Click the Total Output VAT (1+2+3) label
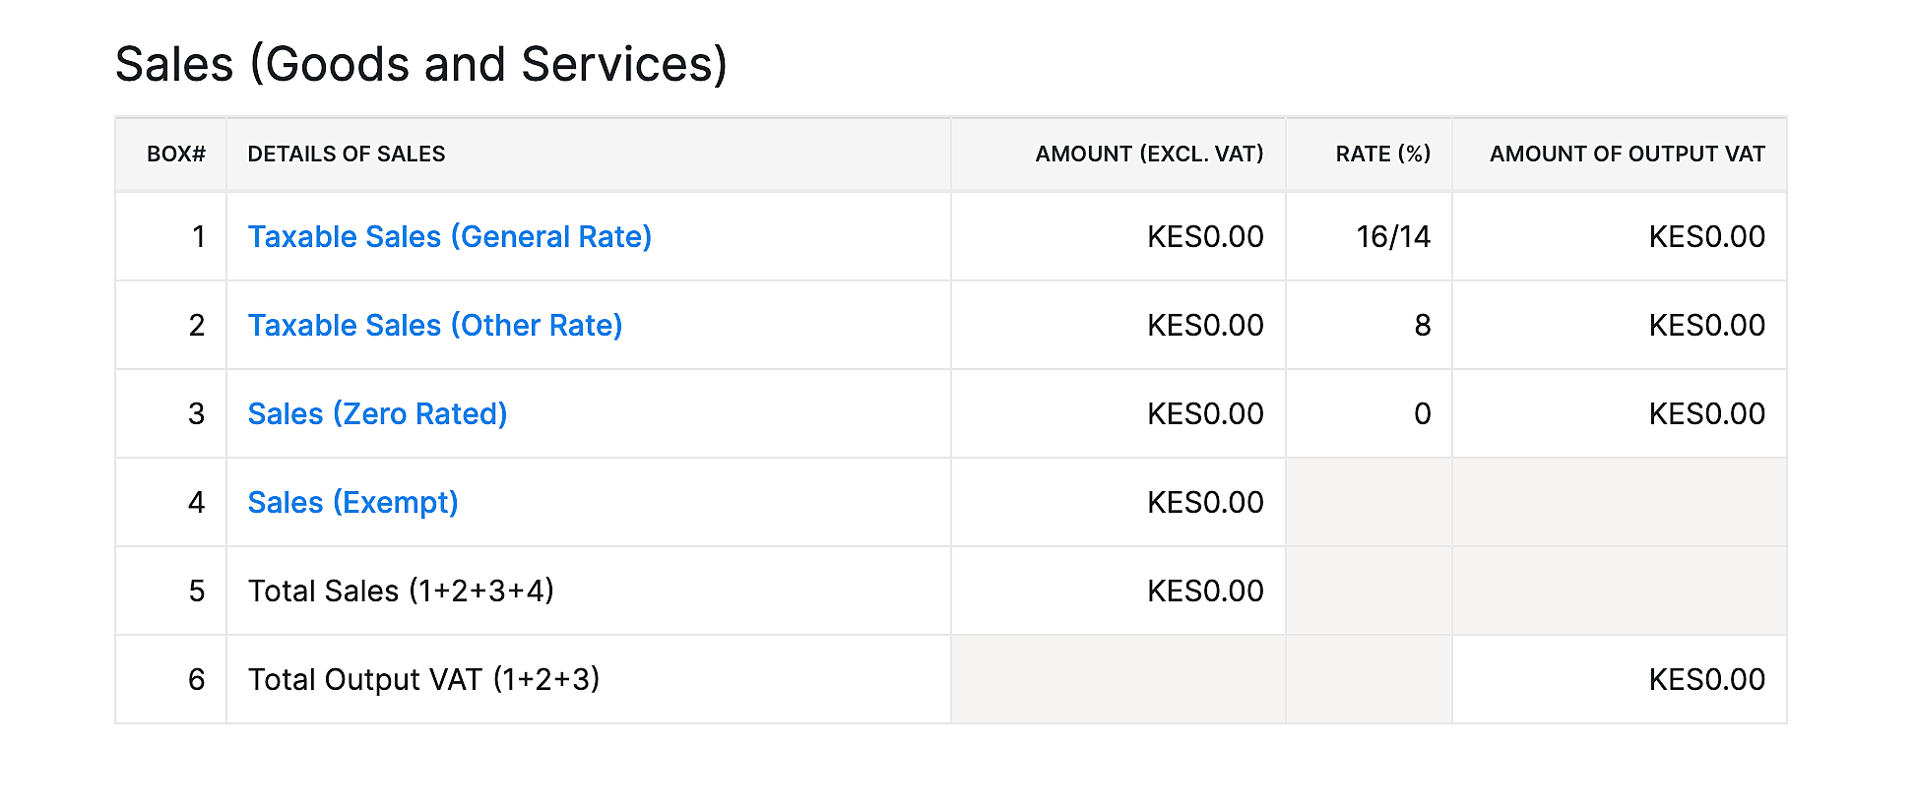Viewport: 1916px width, 809px height. point(424,679)
